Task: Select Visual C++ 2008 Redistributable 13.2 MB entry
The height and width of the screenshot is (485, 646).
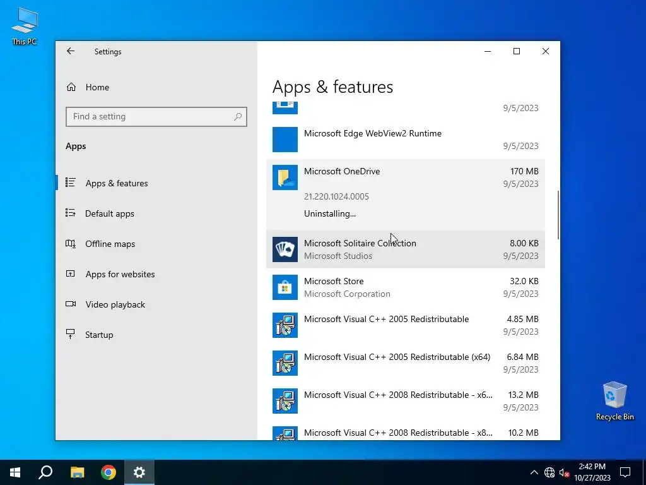Action: (406, 401)
